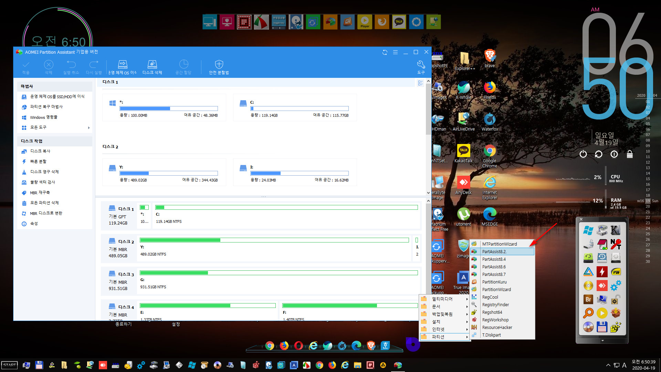Click the scroll-down arrow of disk card list

point(428,193)
